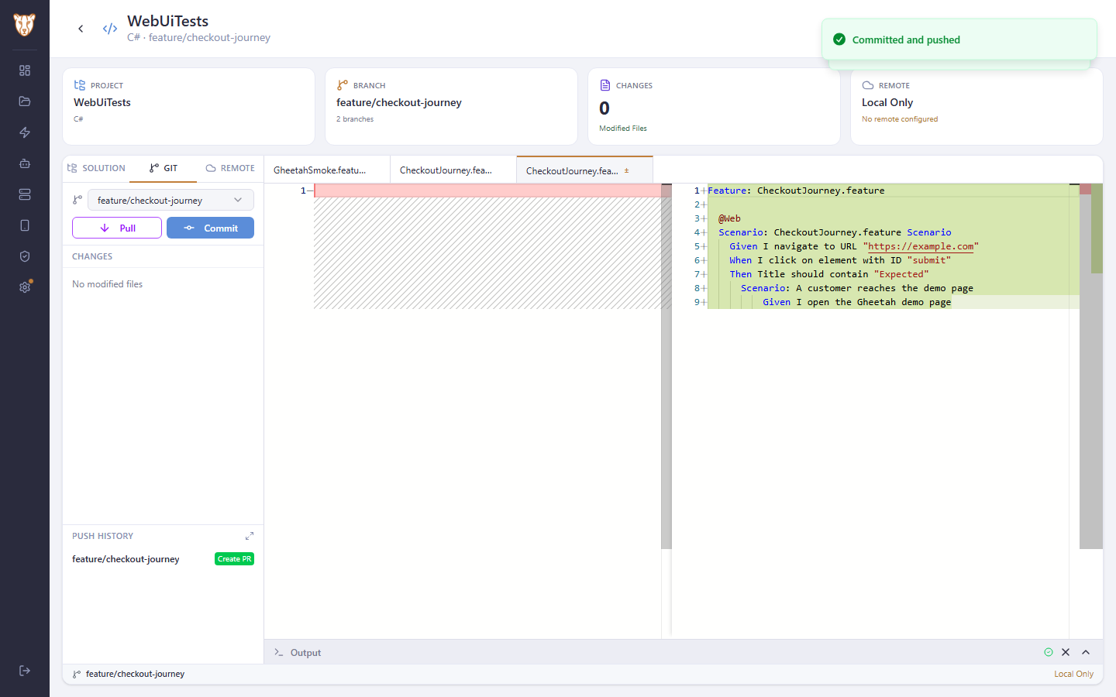Click the Branch card git icon
The width and height of the screenshot is (1116, 697).
pos(343,85)
